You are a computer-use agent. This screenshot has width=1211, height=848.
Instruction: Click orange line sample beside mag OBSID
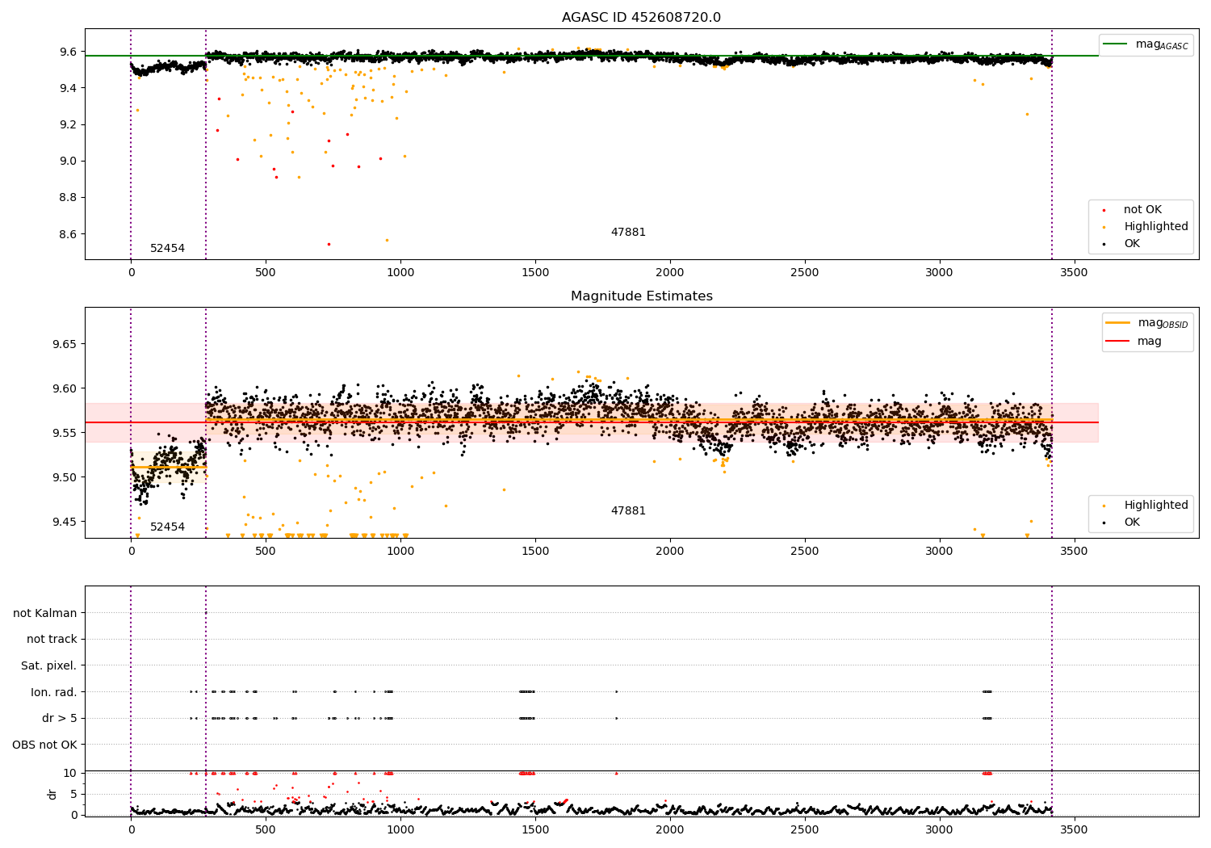point(1118,323)
